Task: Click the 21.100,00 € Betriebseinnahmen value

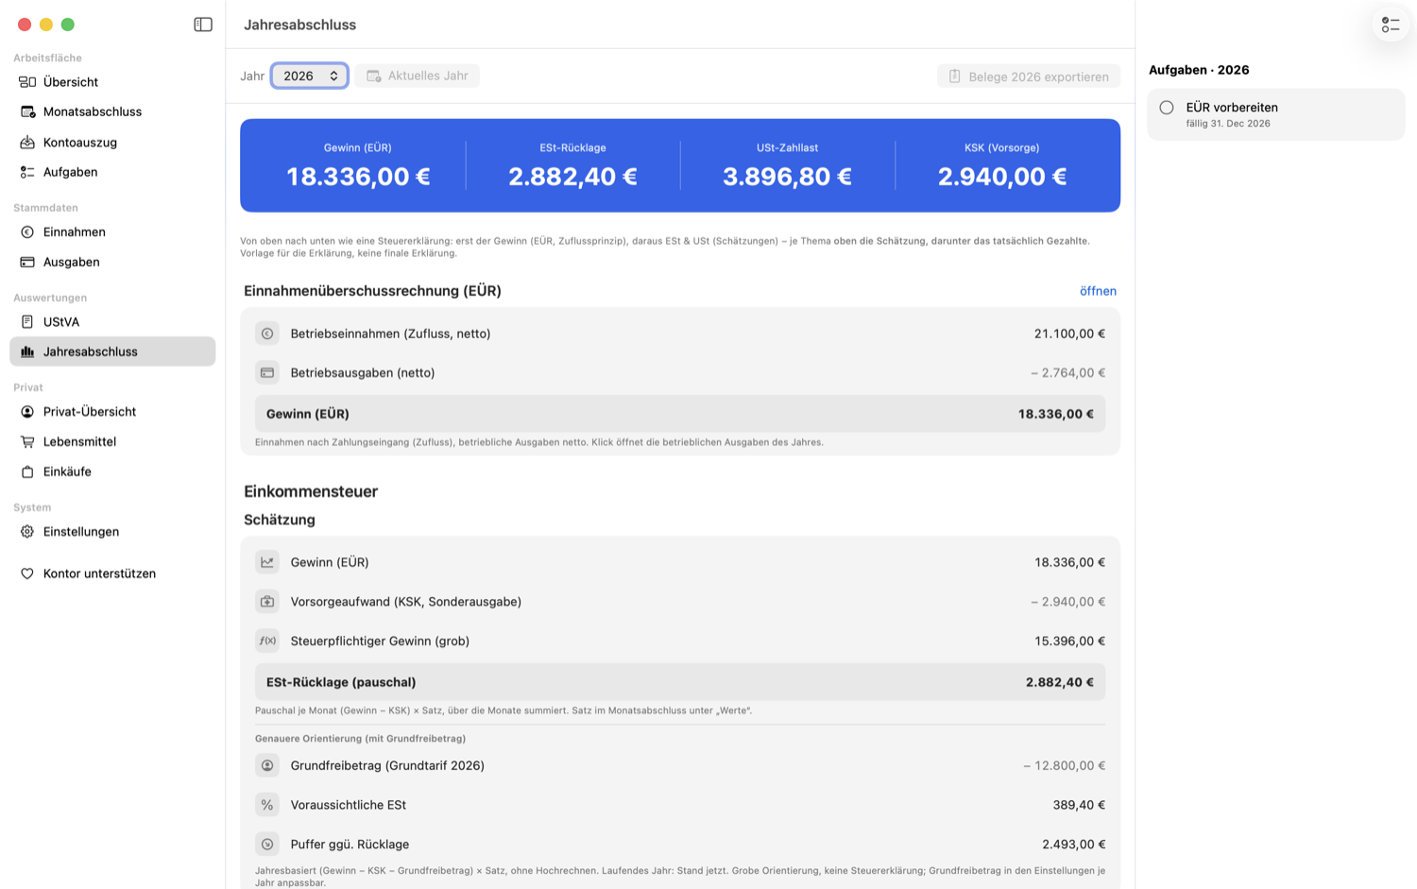Action: [x=1069, y=333]
